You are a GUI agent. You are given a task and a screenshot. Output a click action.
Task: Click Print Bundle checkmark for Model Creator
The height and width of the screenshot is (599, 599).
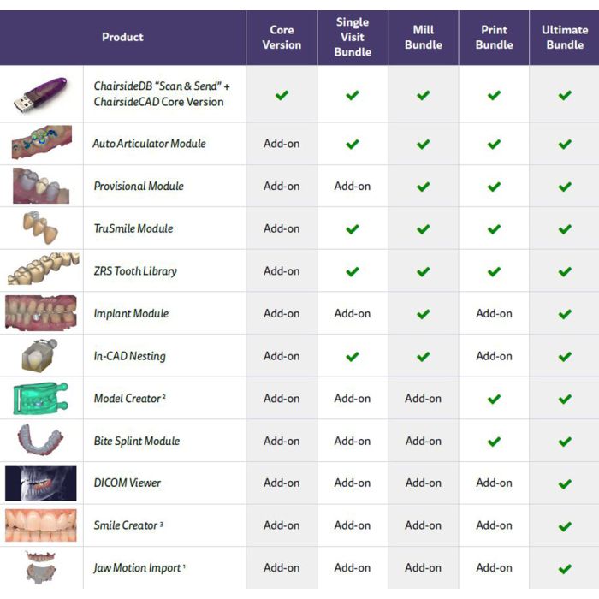click(x=494, y=400)
